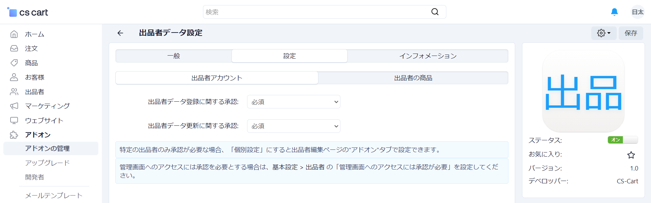This screenshot has height=203, width=651.
Task: Click the back arrow icon
Action: coord(120,33)
